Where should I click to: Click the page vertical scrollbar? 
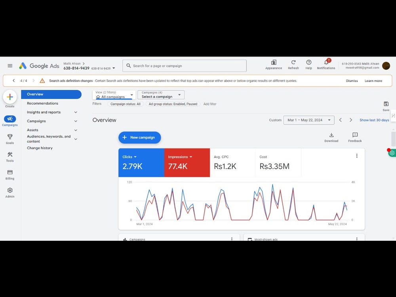[393, 139]
